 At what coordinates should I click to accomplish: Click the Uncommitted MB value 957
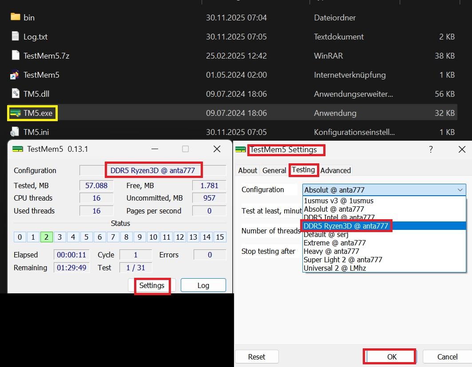(x=209, y=198)
